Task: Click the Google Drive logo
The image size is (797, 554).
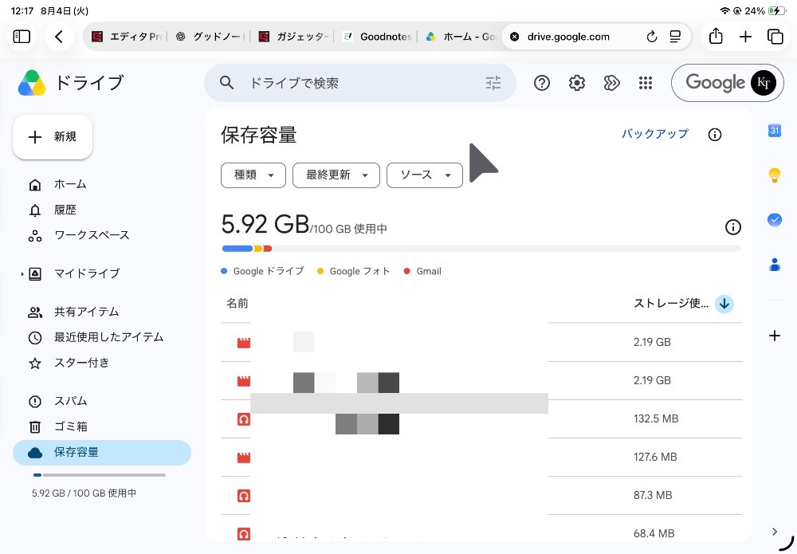Action: click(x=32, y=83)
